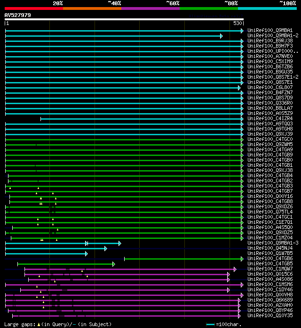The width and height of the screenshot is (301, 328).
Task: Click the purple alignment bar for C1MQW7
Action: tap(130, 270)
